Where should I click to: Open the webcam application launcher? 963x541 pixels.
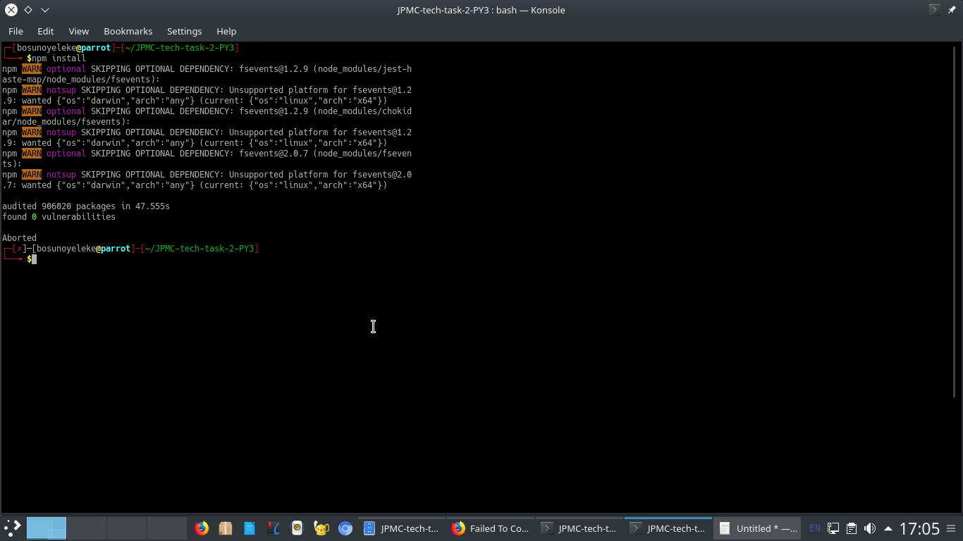click(x=297, y=528)
